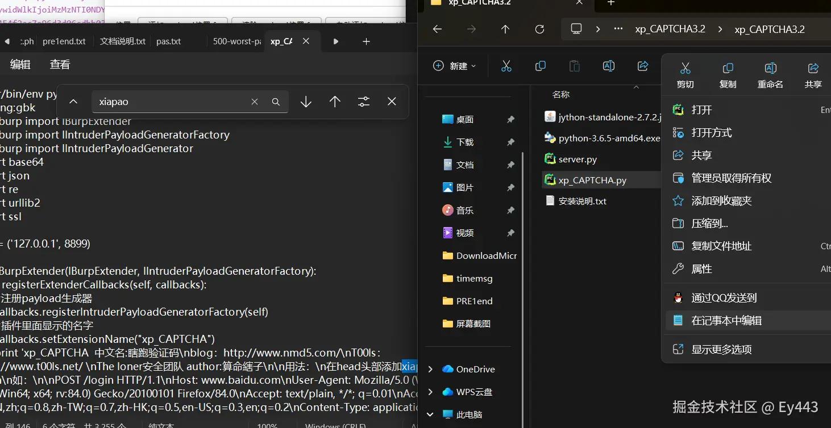The image size is (831, 428).
Task: Click Explorer toolbar rename icon
Action: pos(609,66)
